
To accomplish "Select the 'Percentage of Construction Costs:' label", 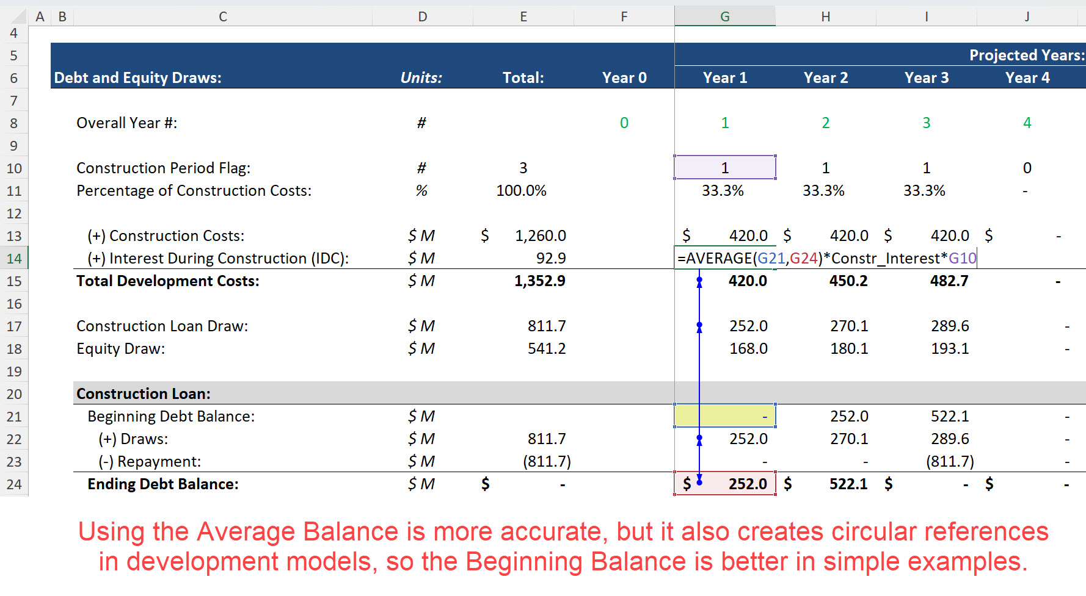I will [x=194, y=190].
